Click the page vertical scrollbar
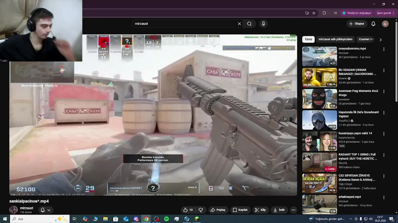398x223 pixels. 396,62
